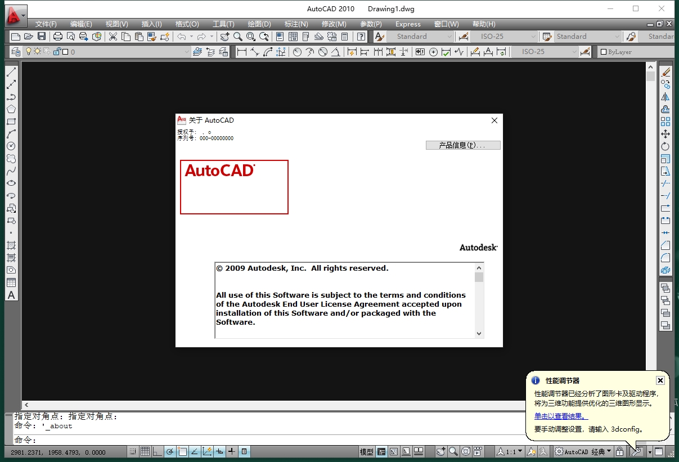Image resolution: width=679 pixels, height=462 pixels.
Task: Click the Plot printer icon
Action: (x=57, y=37)
